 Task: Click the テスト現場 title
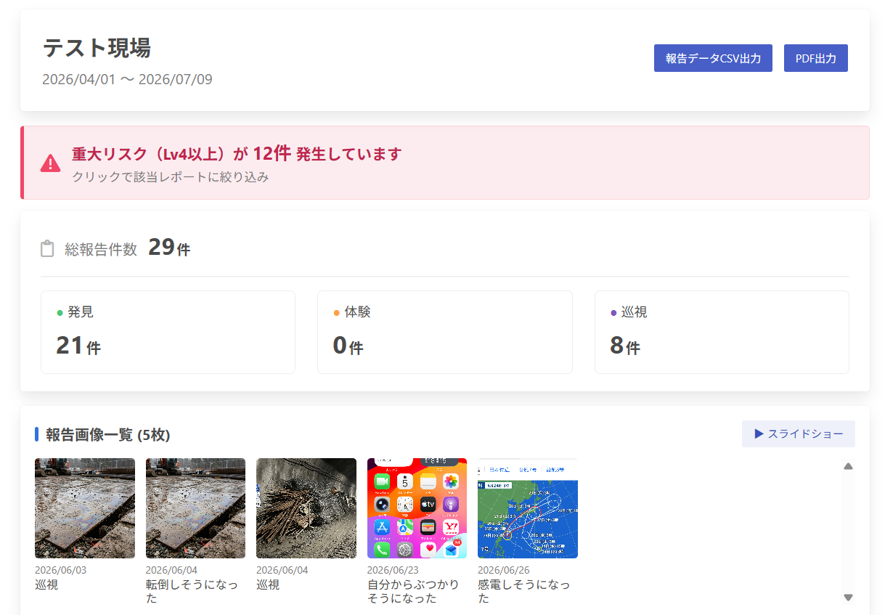pyautogui.click(x=97, y=48)
